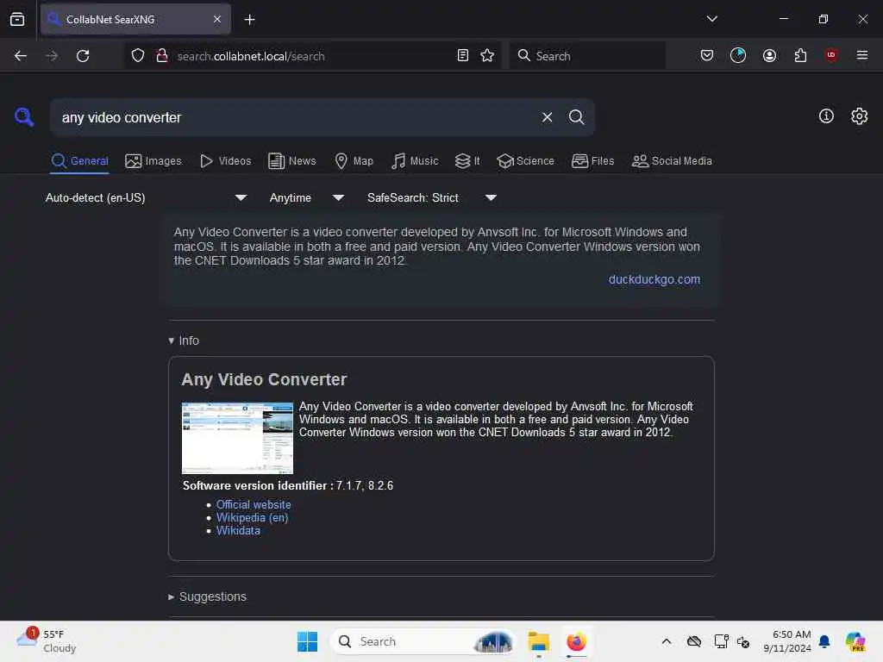883x662 pixels.
Task: Go forward with the browser forward arrow
Action: click(51, 56)
